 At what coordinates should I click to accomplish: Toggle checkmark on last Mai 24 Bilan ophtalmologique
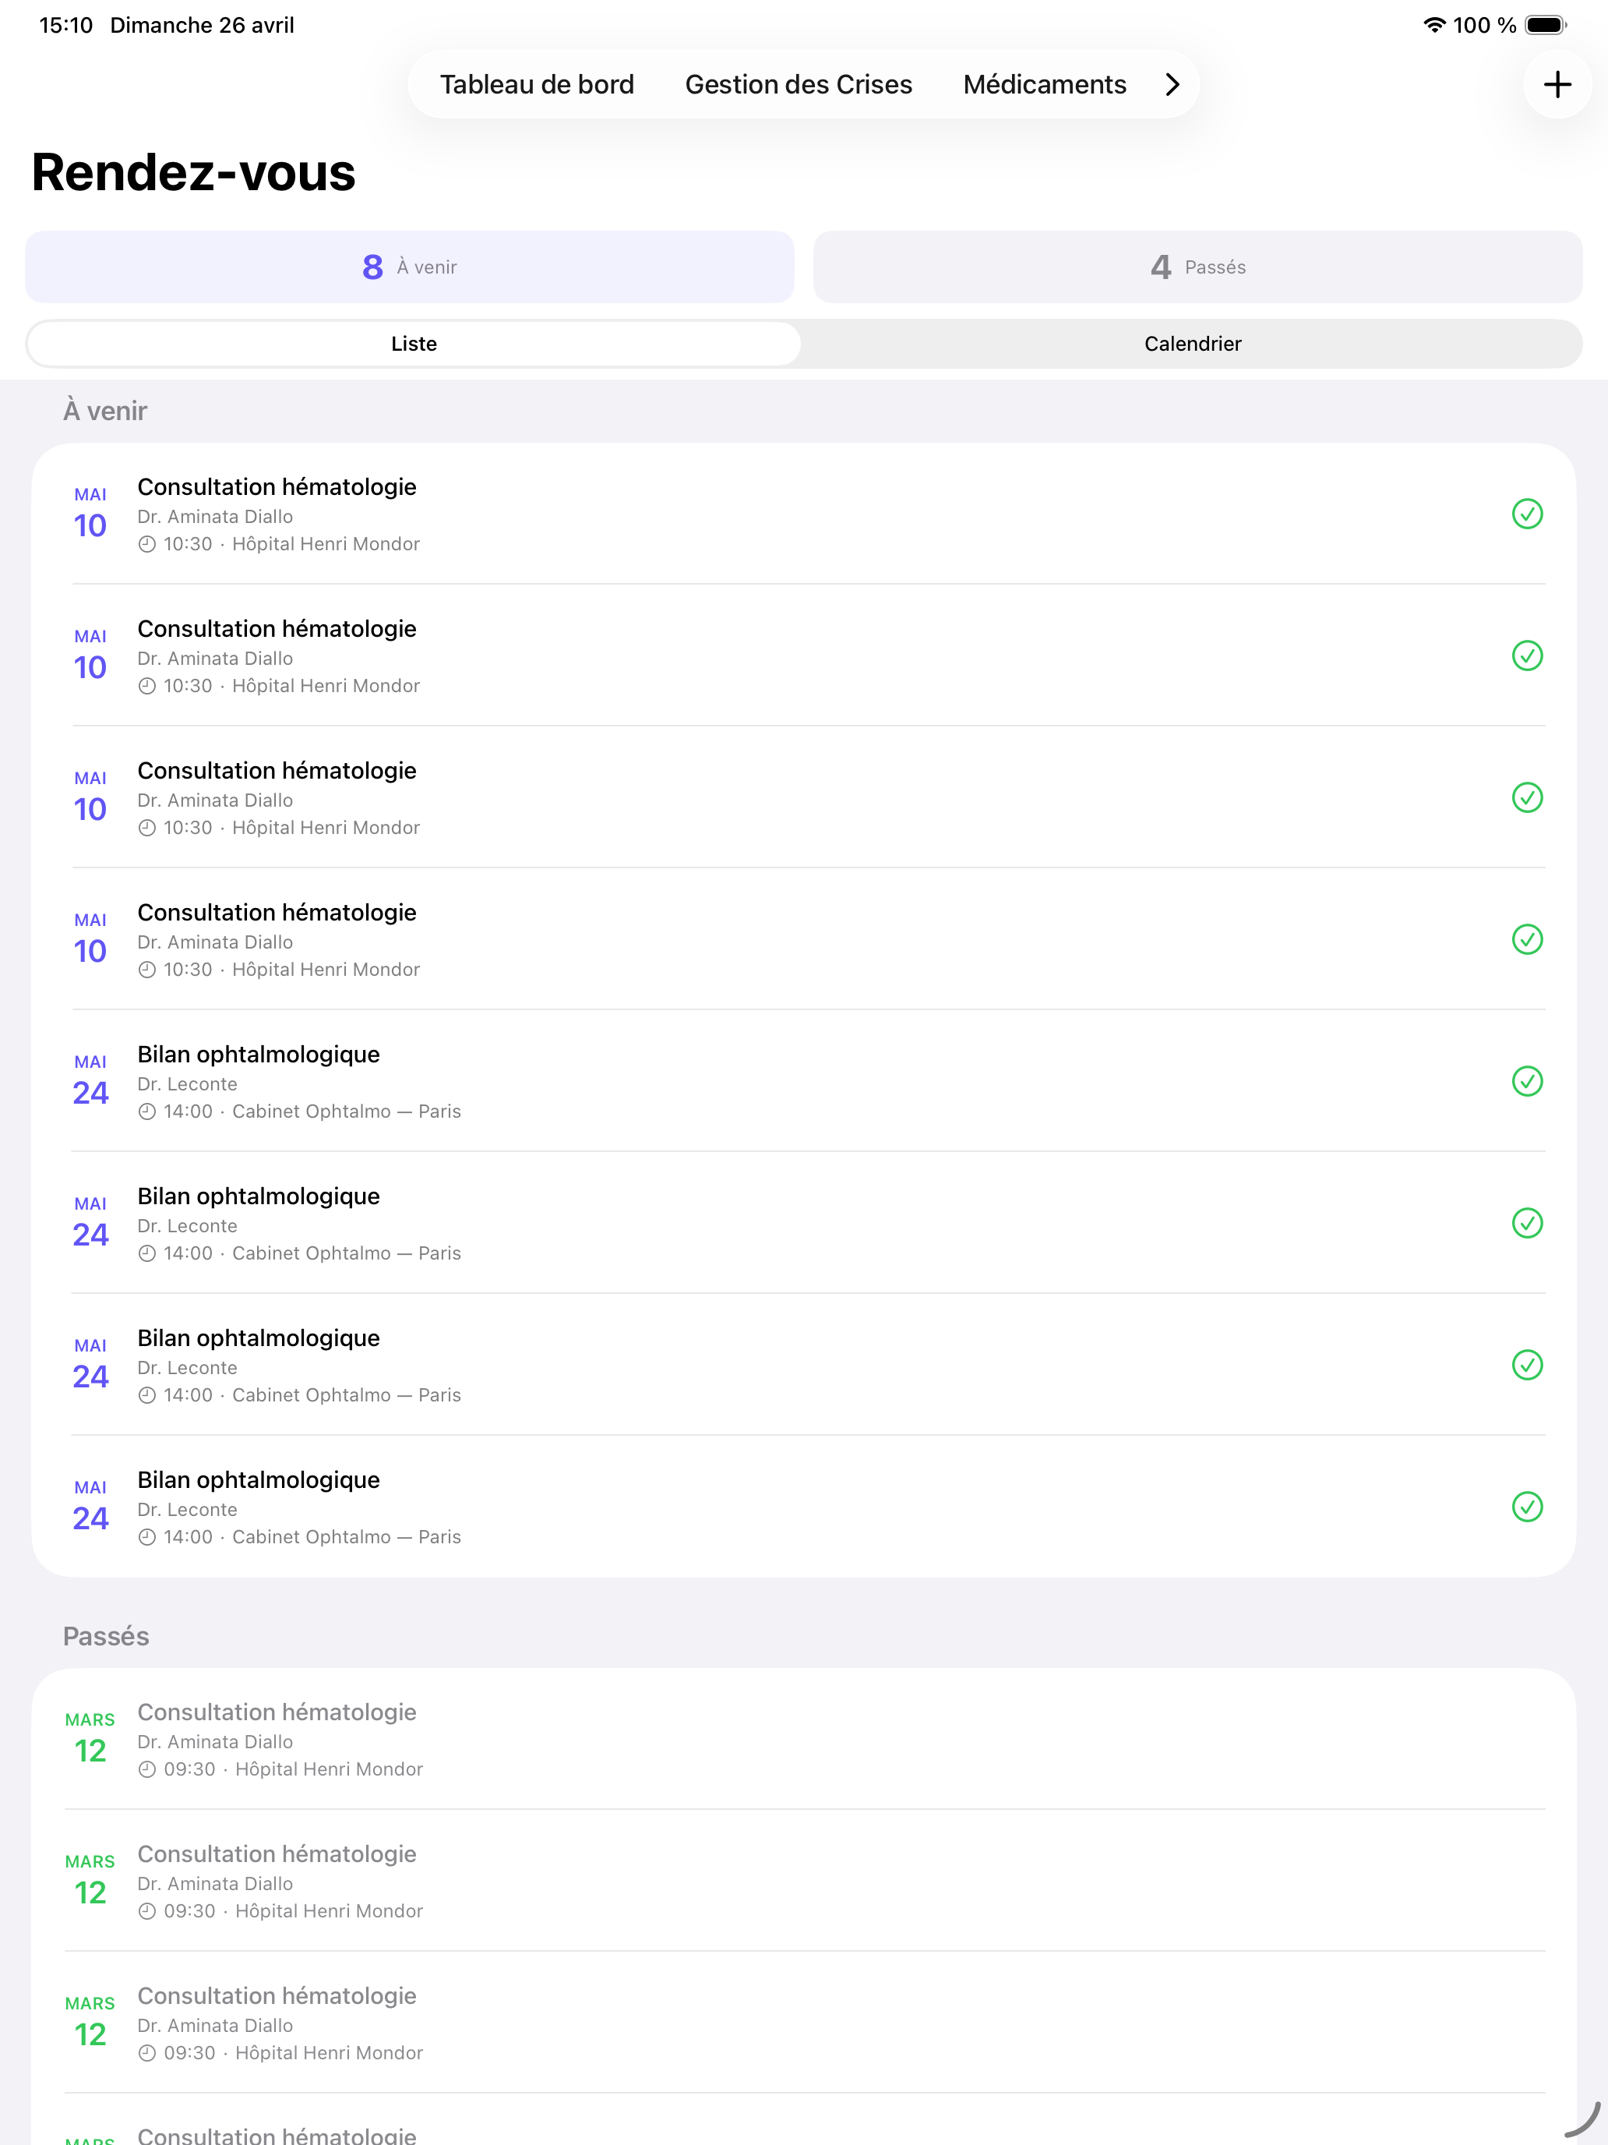(x=1526, y=1507)
